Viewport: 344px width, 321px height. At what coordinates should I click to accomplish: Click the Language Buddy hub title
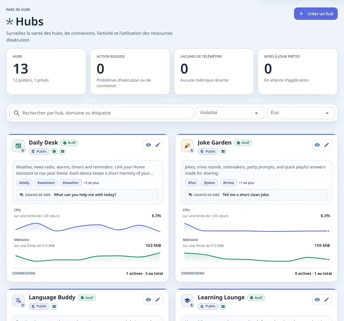[x=52, y=297]
